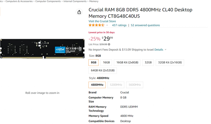Expand shipping Details chevron
Viewport: 211px width, 124px height.
coord(166,49)
